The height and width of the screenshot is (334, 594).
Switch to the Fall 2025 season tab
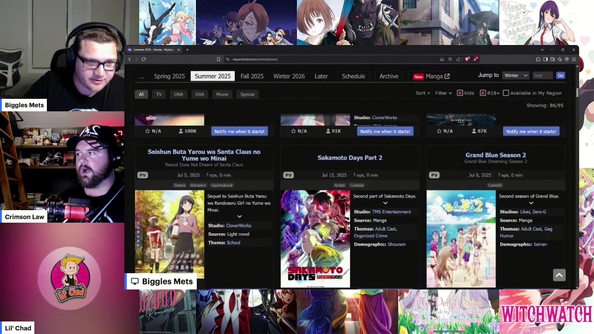coord(252,76)
